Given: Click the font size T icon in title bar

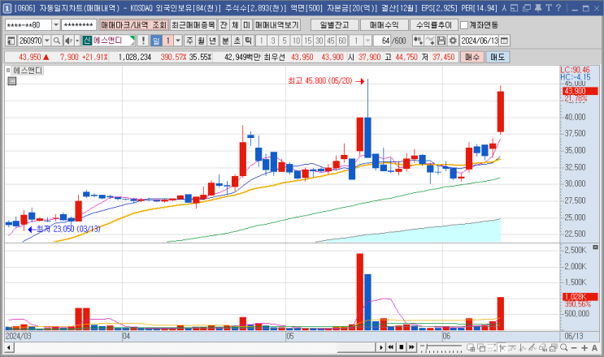Looking at the screenshot, I should pos(549,7).
